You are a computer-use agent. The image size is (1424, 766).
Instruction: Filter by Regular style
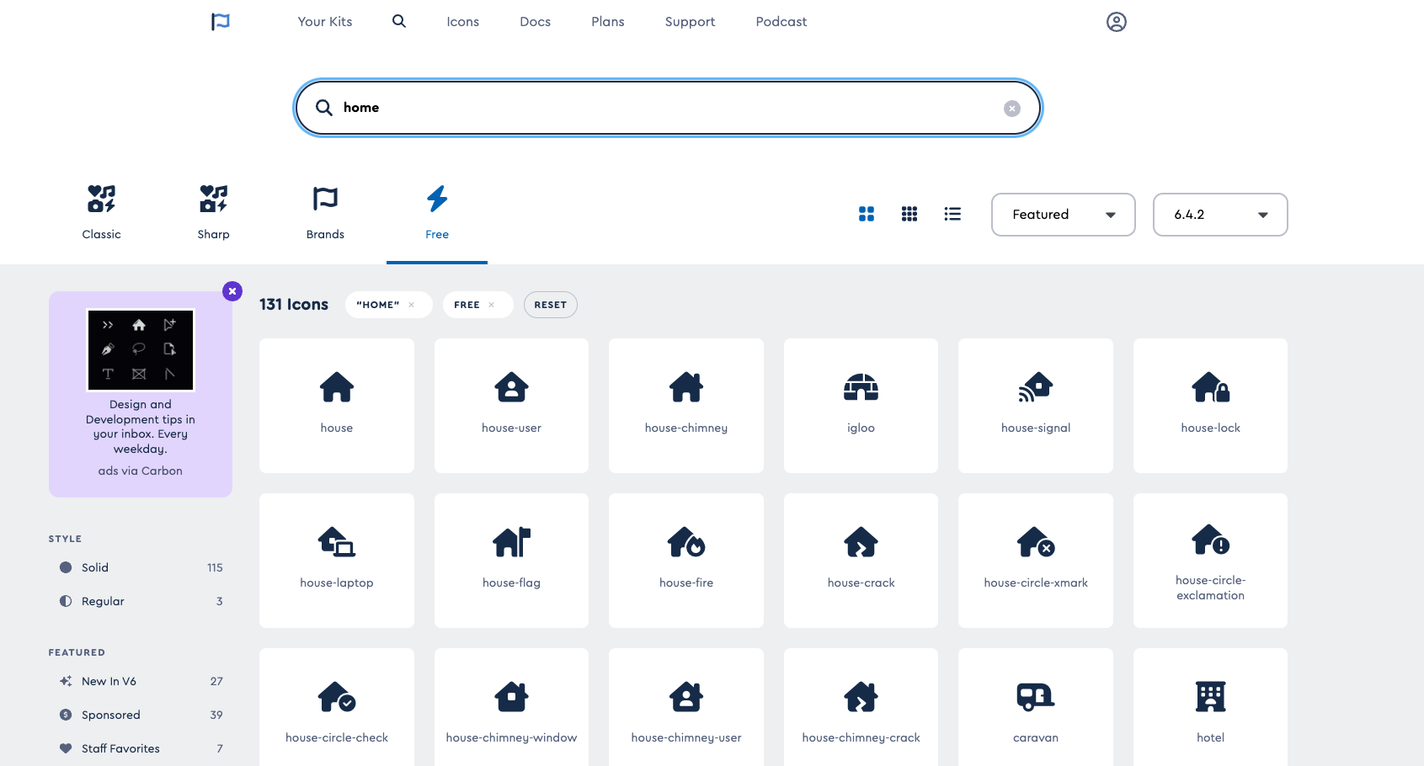coord(140,601)
